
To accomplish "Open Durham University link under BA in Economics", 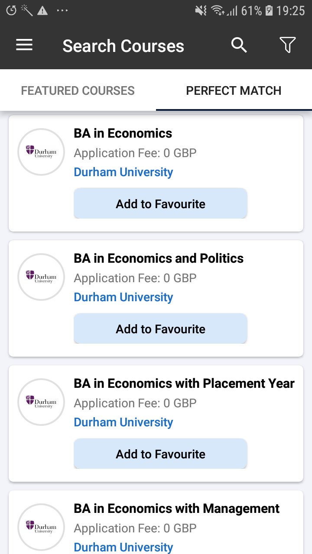I will pyautogui.click(x=123, y=172).
